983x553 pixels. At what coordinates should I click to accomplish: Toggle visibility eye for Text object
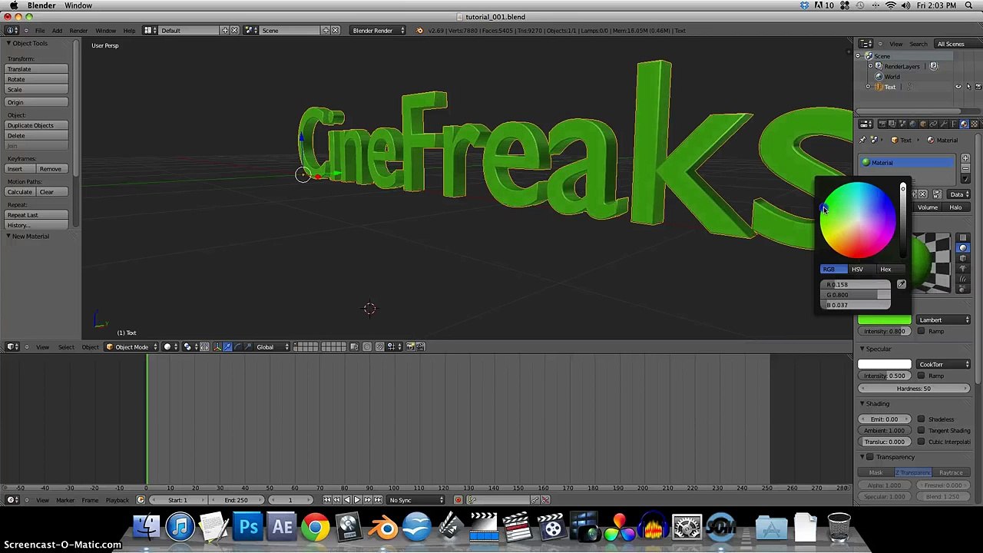pos(958,87)
